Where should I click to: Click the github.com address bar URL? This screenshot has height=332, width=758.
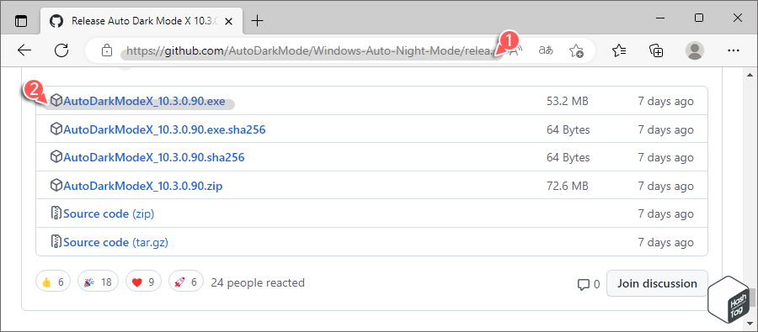click(x=311, y=50)
